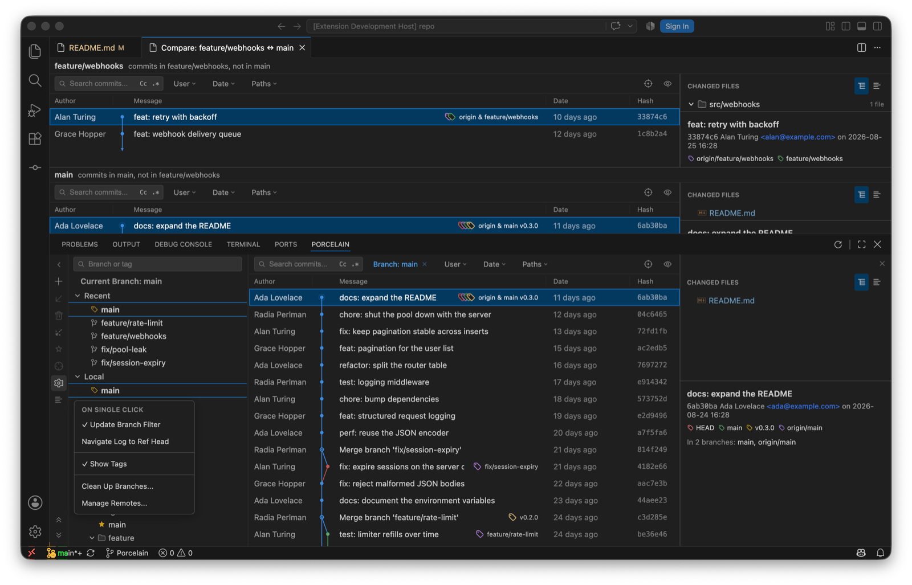This screenshot has width=912, height=585.
Task: Click the alan@example.com email link
Action: 797,137
